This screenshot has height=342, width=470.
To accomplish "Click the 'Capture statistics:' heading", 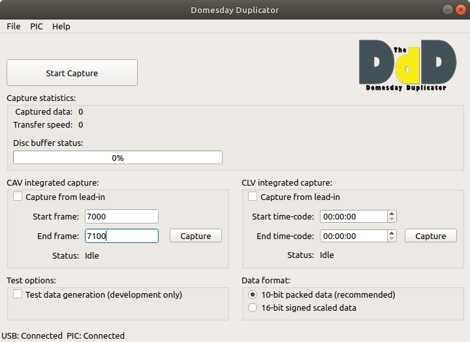I will [41, 98].
